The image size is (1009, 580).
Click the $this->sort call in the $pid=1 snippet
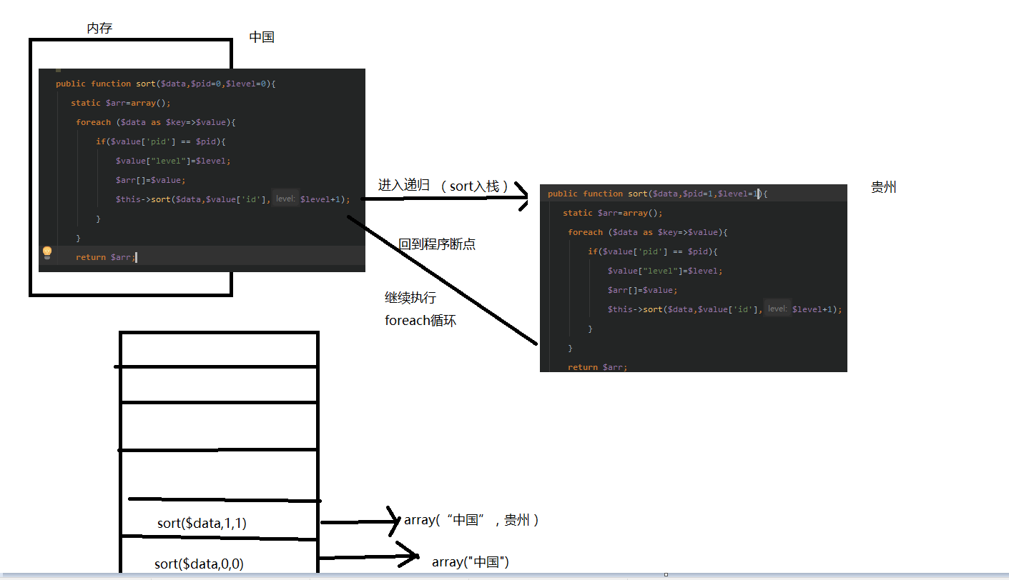pyautogui.click(x=725, y=309)
